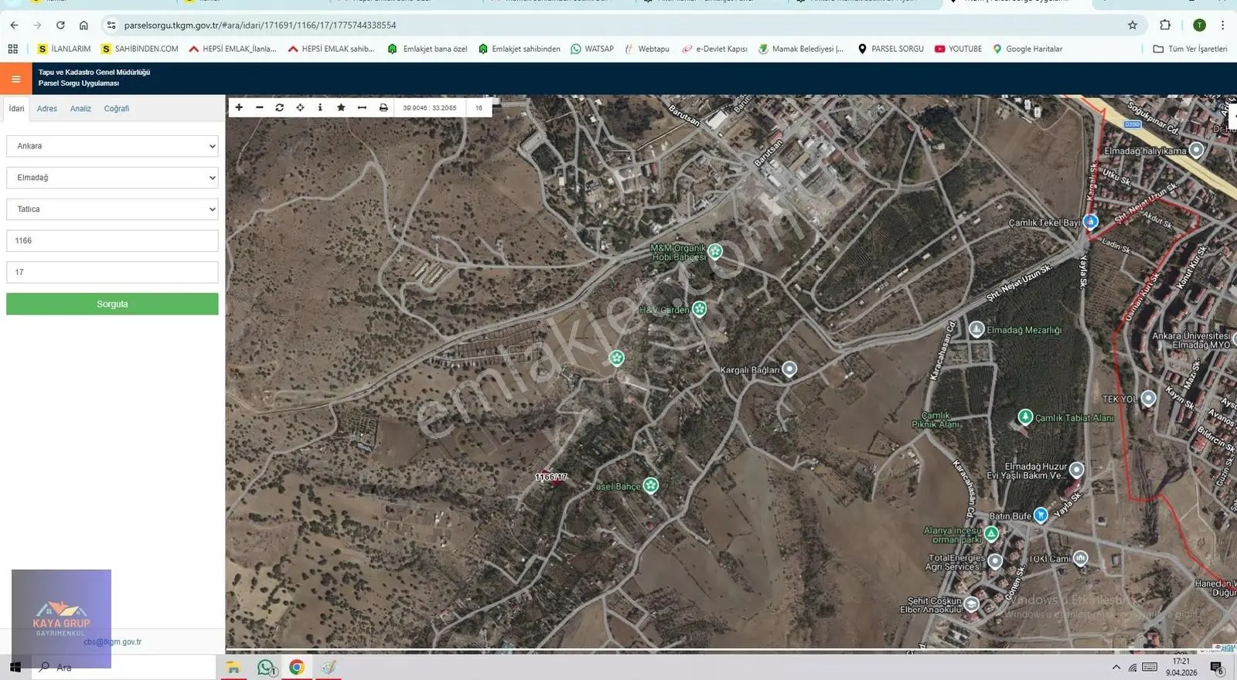
Task: Select the distance measure arrow tool
Action: point(362,107)
